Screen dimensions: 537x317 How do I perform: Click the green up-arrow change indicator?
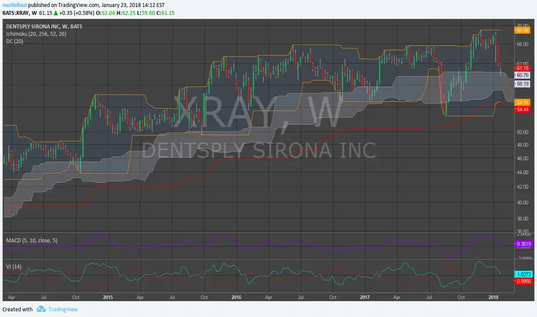55,13
